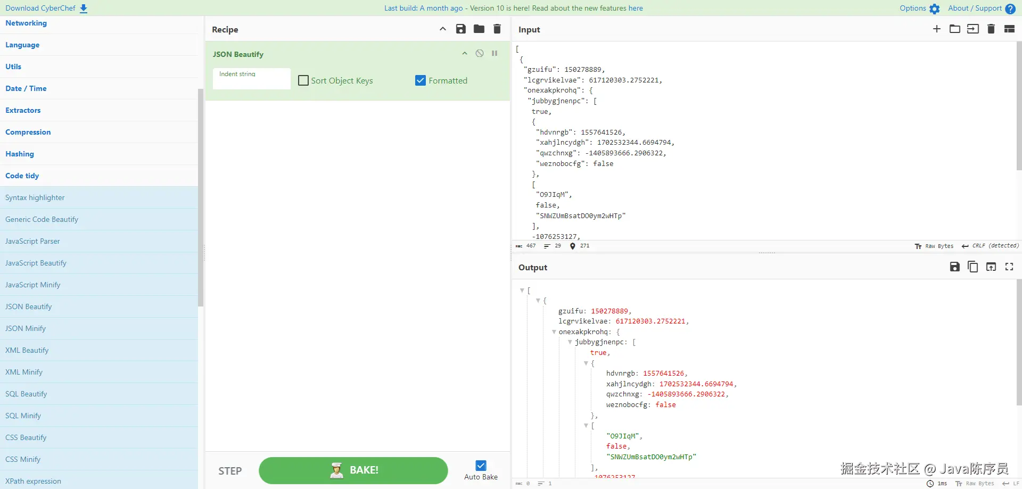Clear the recipe with the trash icon

coord(497,29)
